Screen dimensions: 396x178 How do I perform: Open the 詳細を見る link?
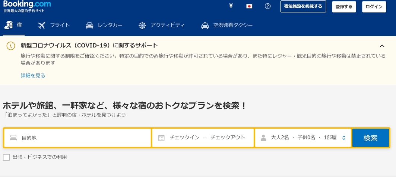click(x=33, y=75)
